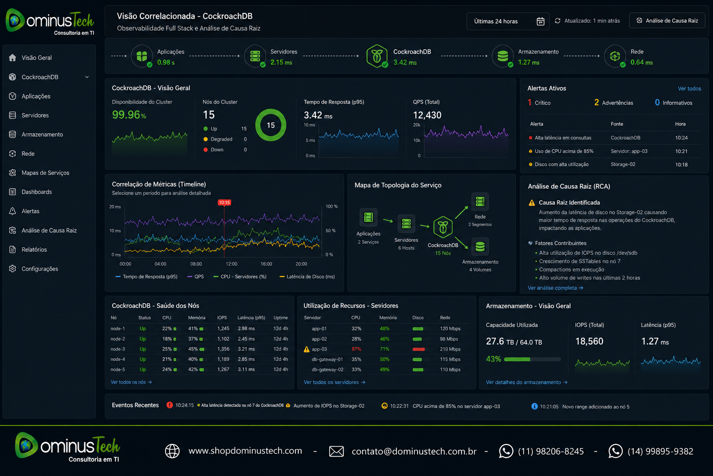This screenshot has width=713, height=476.
Task: Click the app-03 warning triangle icon
Action: [307, 349]
